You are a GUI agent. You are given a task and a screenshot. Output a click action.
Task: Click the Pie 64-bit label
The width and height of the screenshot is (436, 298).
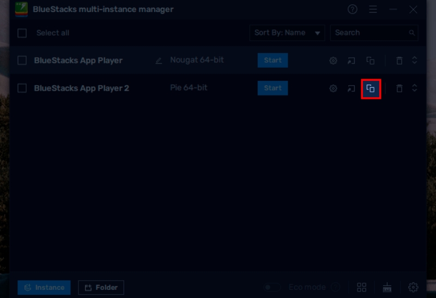point(189,88)
